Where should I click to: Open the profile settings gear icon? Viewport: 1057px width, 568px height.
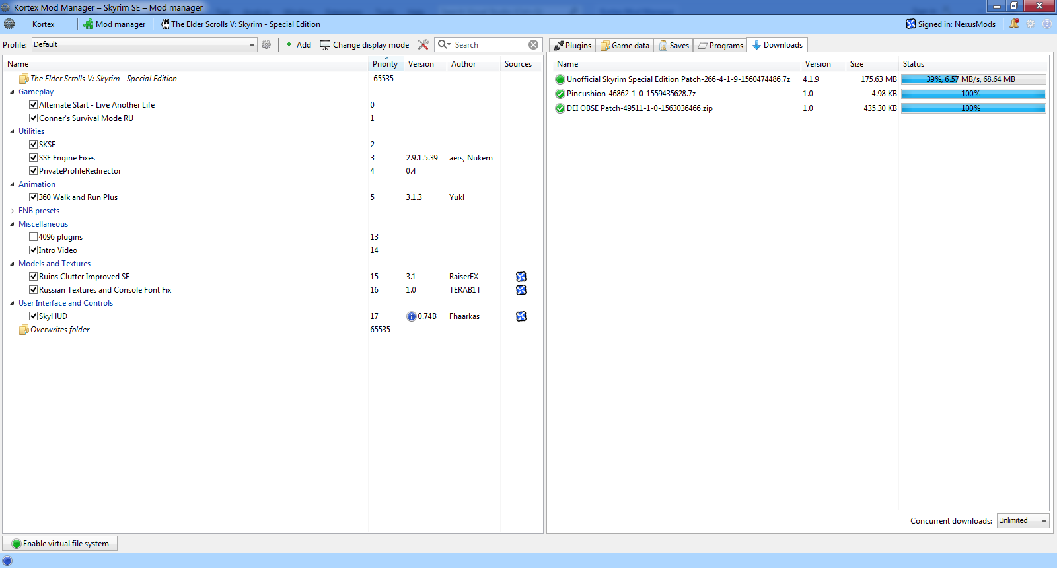tap(266, 44)
